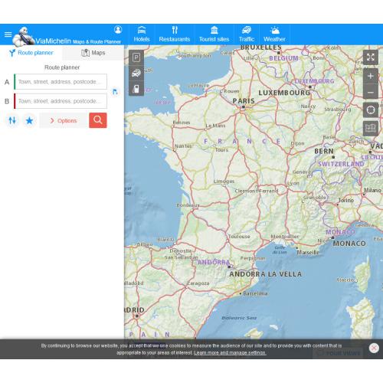Click the red search button

coord(98,120)
